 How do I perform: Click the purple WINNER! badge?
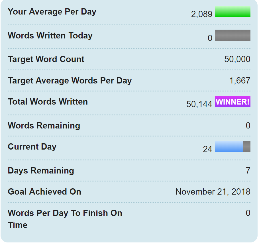pos(233,101)
